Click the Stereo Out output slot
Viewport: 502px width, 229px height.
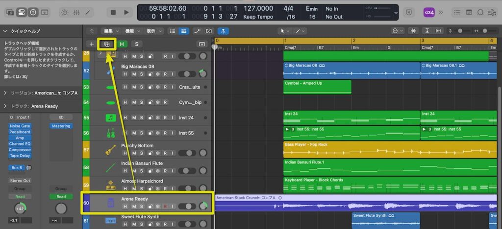pyautogui.click(x=20, y=181)
